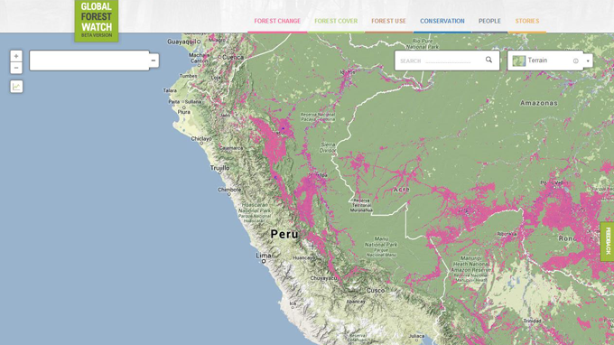Open the Forest Use menu
Image resolution: width=614 pixels, height=345 pixels.
[x=388, y=21]
